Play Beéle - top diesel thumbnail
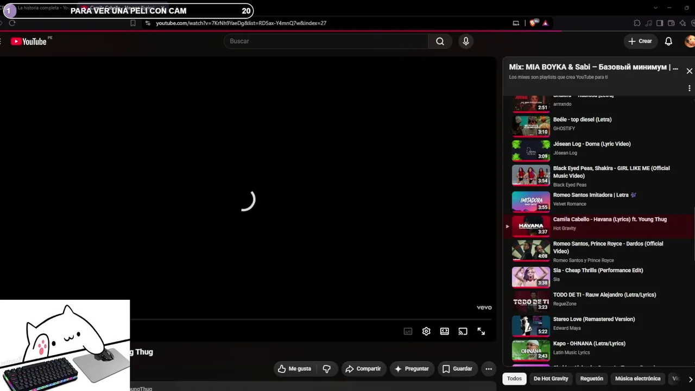 [531, 126]
